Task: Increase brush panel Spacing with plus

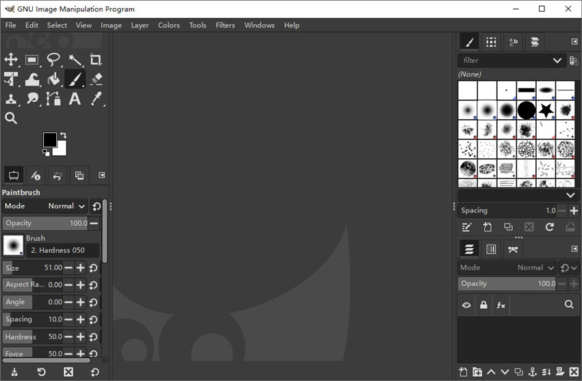Action: pyautogui.click(x=574, y=210)
